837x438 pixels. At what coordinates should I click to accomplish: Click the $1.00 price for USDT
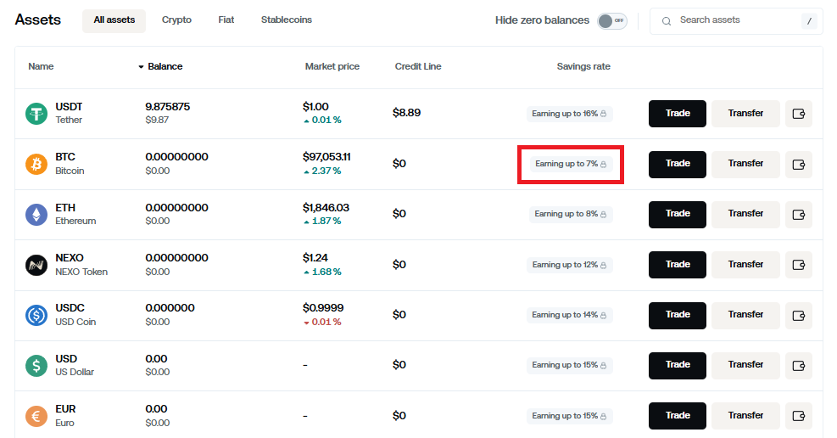(315, 107)
